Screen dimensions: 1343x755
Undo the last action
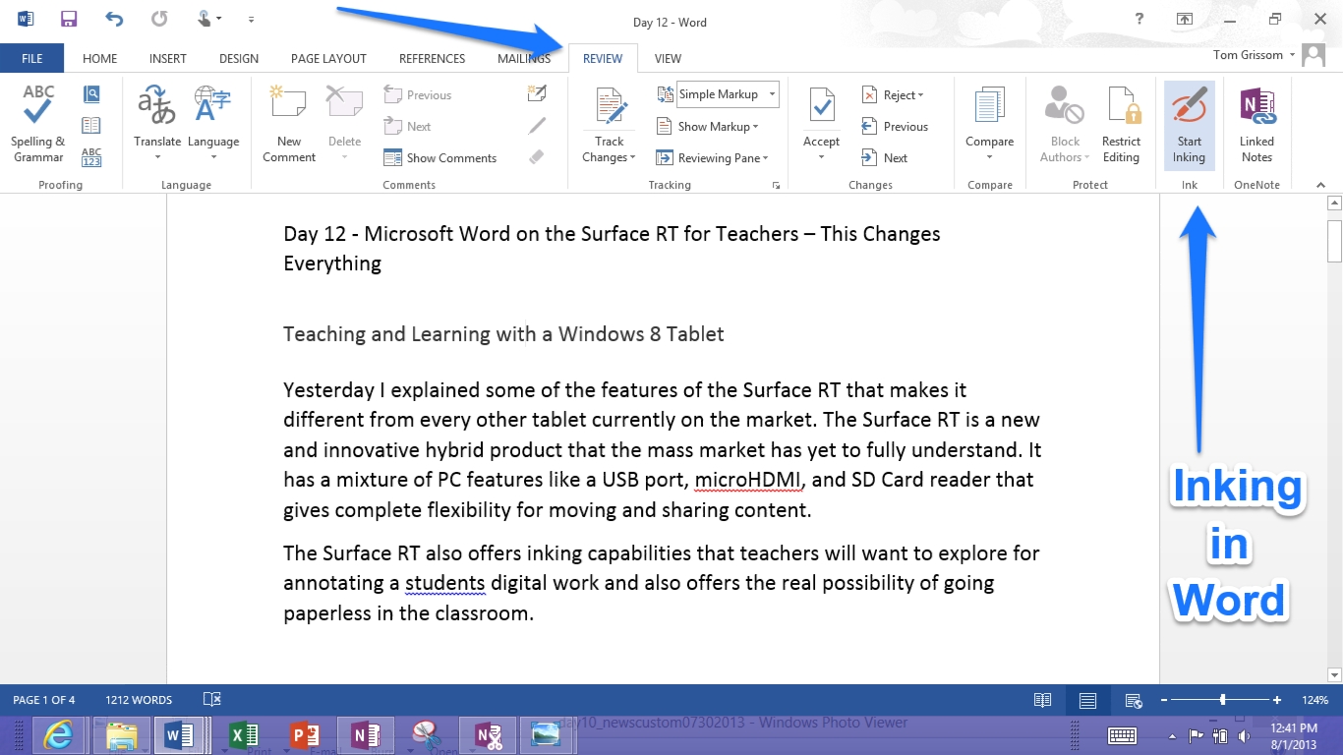point(115,19)
